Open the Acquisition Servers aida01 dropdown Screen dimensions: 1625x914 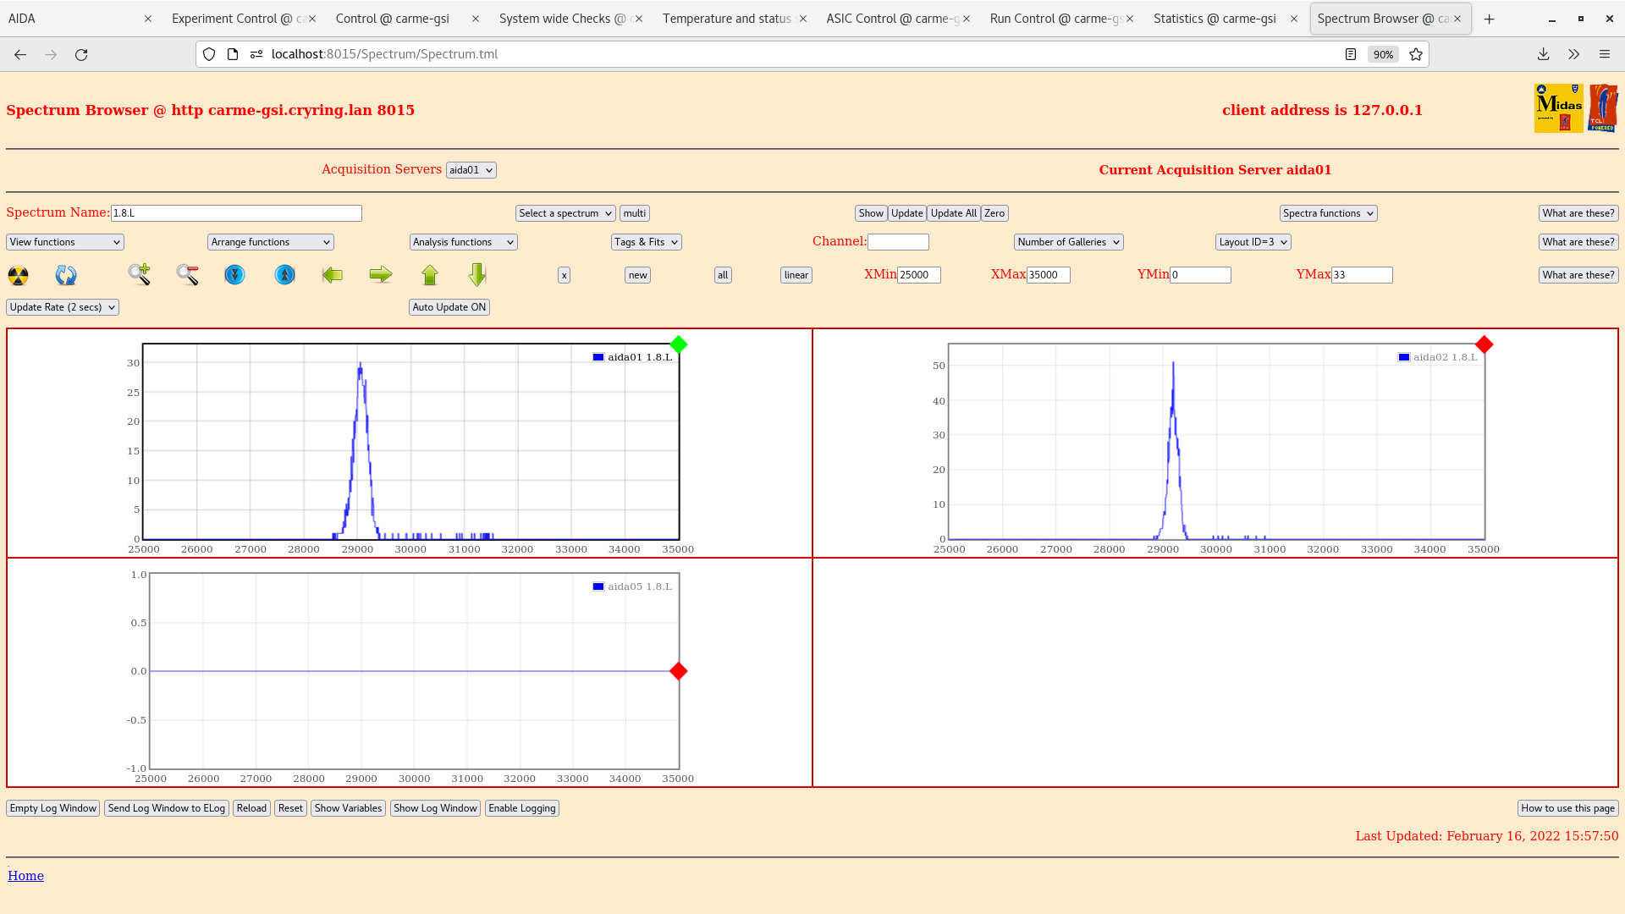pos(471,170)
